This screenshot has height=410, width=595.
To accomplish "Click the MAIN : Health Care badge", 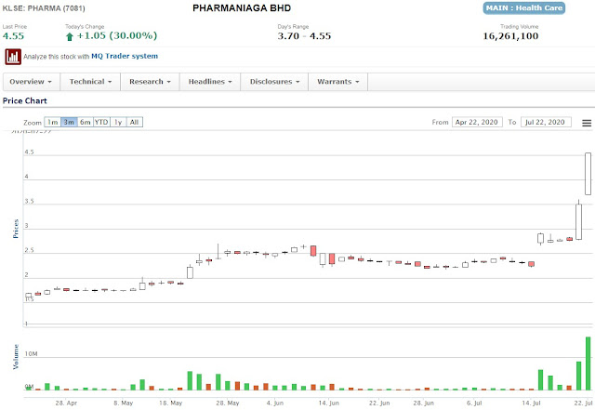I will (x=523, y=8).
